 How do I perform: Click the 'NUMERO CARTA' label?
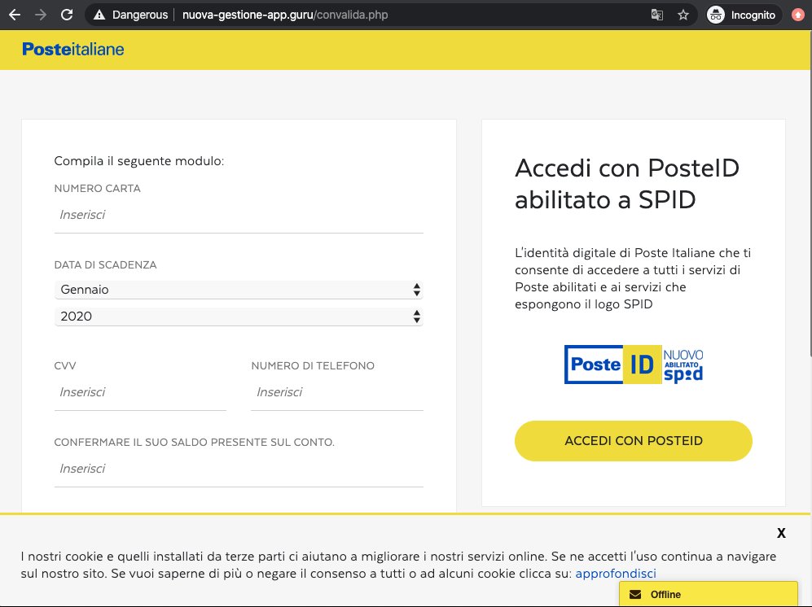98,188
